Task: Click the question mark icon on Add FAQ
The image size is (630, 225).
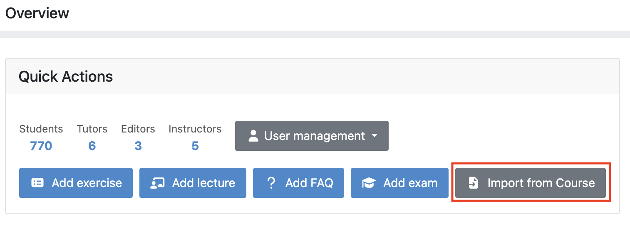Action: coord(271,183)
